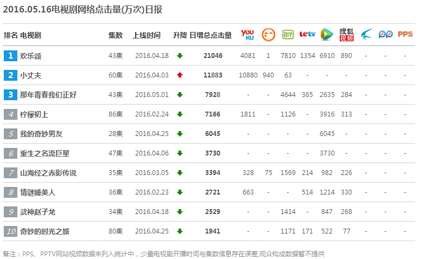Open the drama 奇妙的时光之旅
This screenshot has height=259, width=421.
point(45,231)
